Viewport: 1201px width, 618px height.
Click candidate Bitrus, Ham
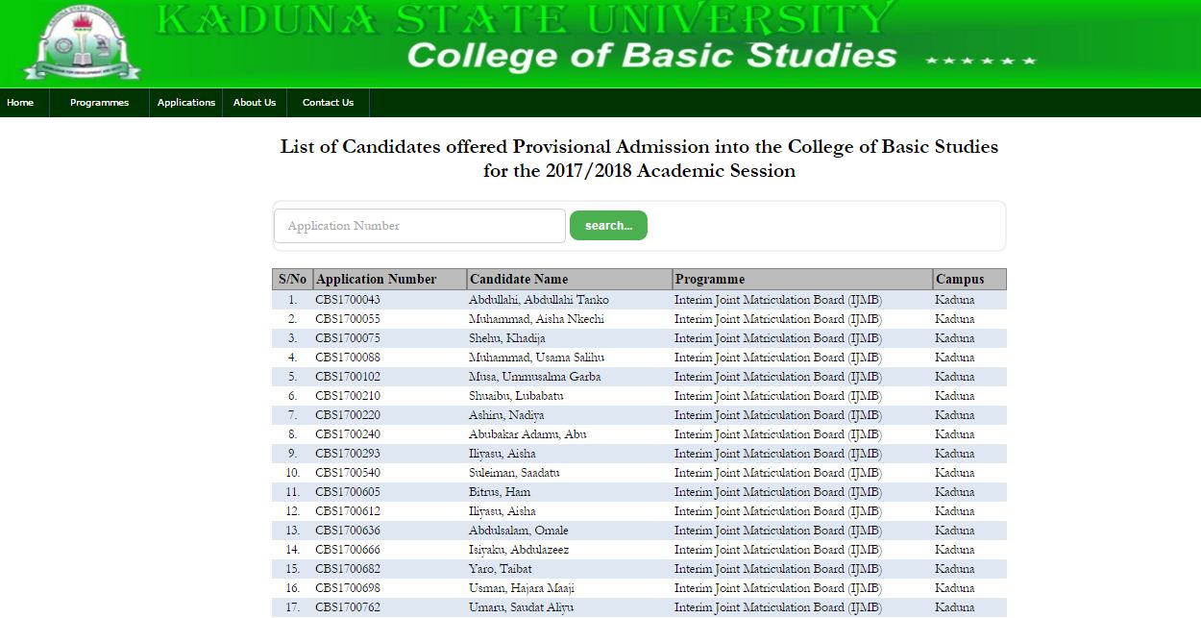[500, 492]
